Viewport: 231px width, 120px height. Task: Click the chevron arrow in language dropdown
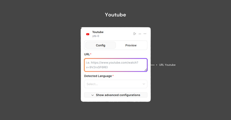(144, 84)
